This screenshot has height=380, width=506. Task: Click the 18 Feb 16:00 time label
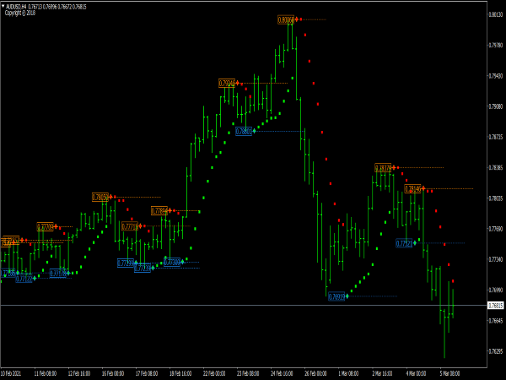coord(180,373)
